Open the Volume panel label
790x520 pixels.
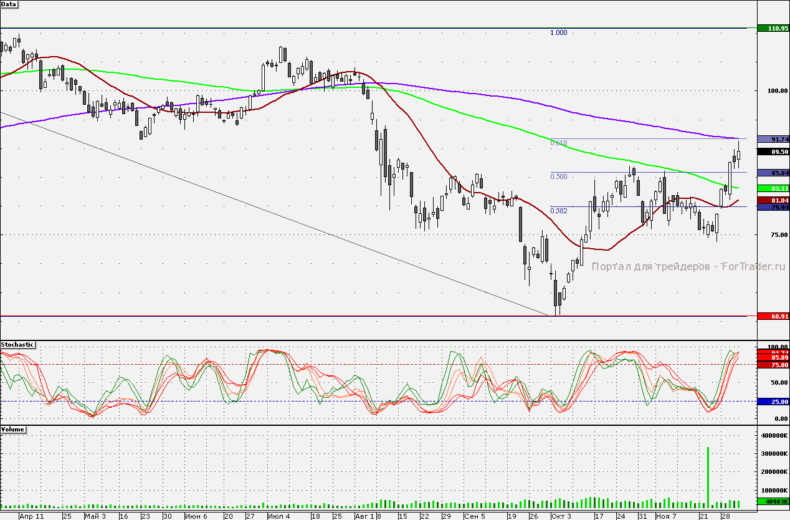(x=13, y=430)
